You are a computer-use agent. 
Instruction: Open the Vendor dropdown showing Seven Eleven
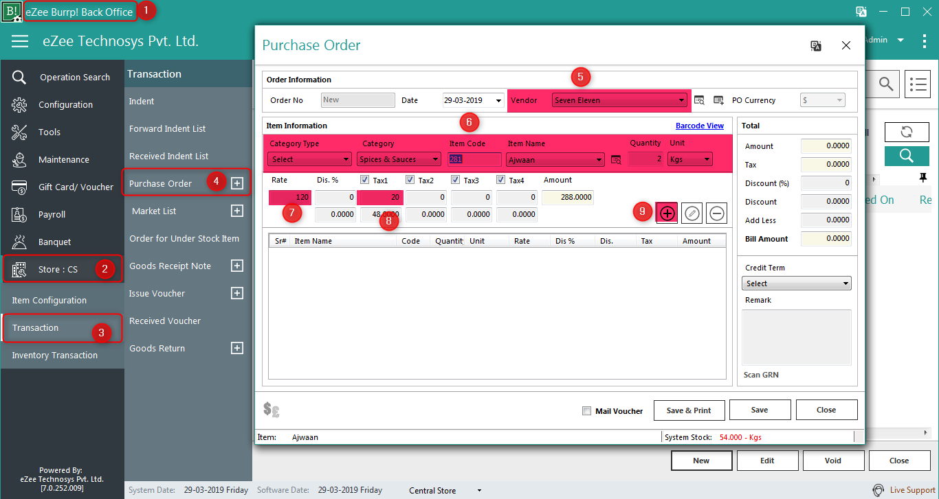tap(619, 100)
